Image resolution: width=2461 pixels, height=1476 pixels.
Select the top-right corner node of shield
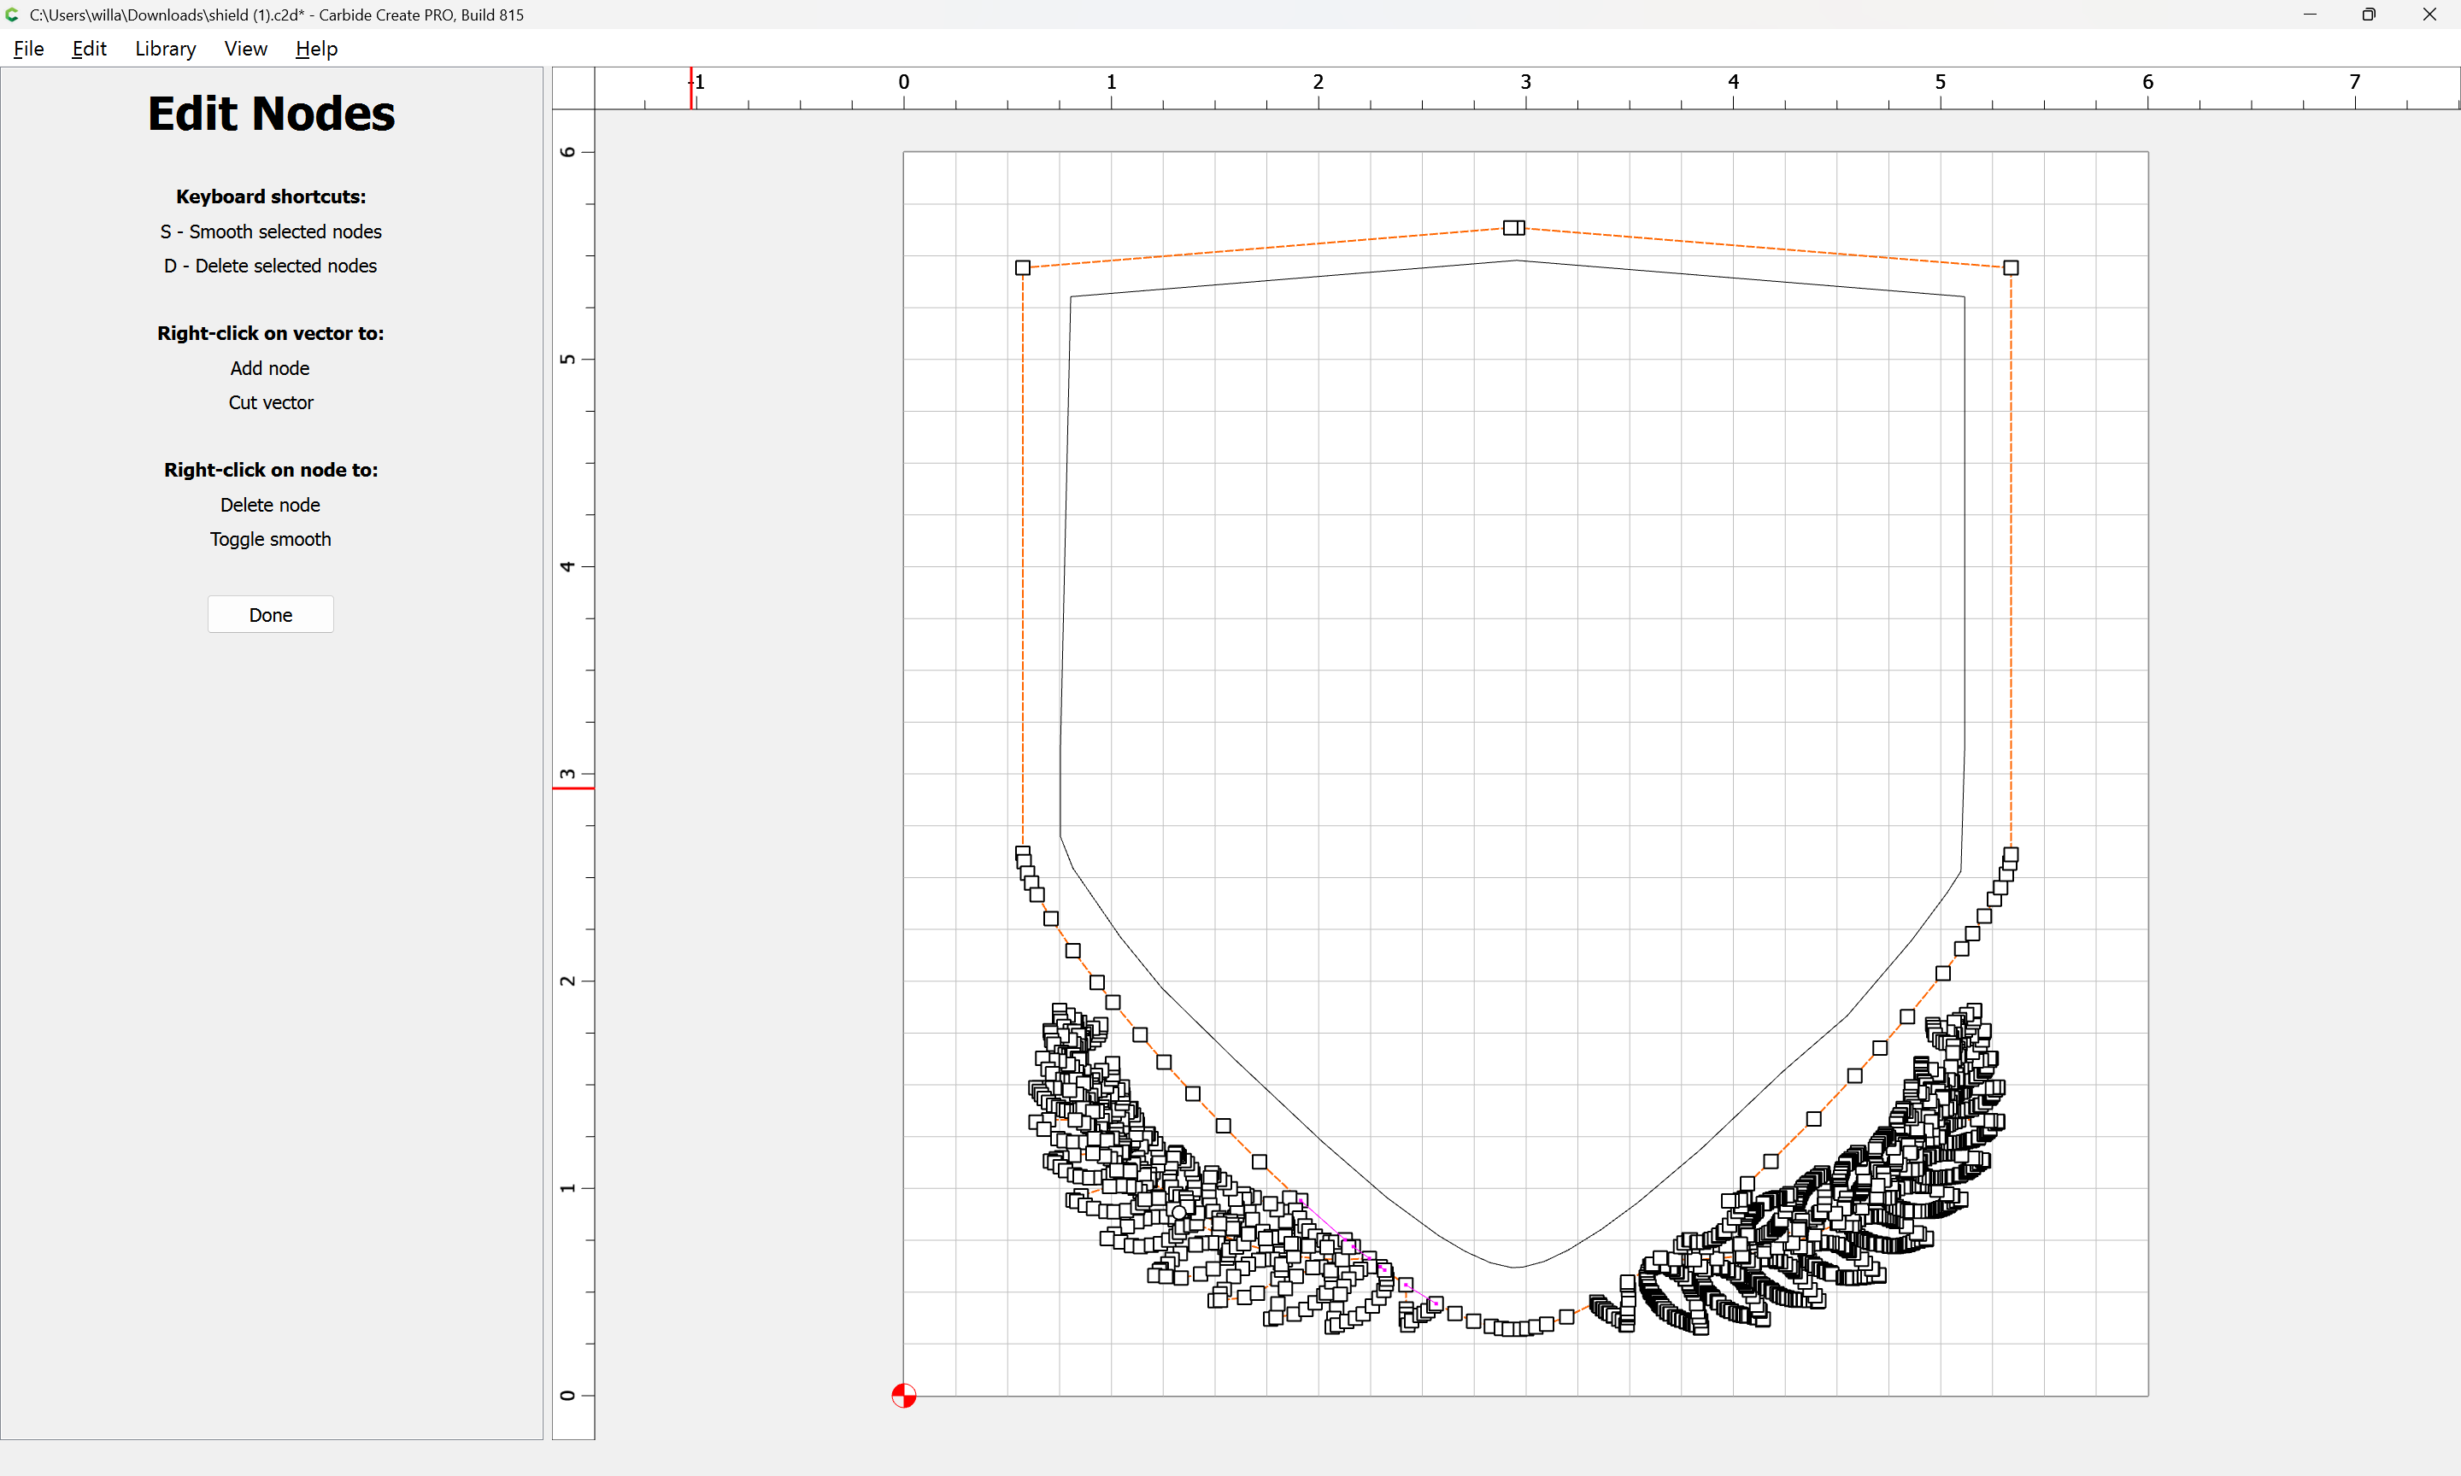point(2012,267)
